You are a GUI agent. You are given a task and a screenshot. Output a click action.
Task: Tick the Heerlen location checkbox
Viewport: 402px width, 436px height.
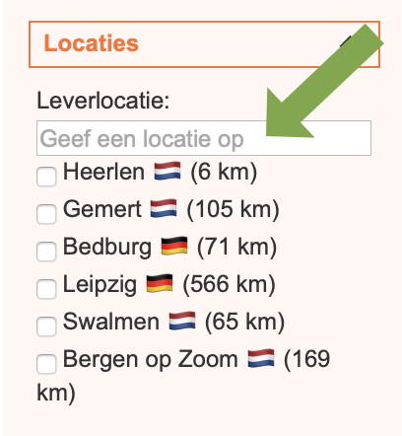point(46,177)
